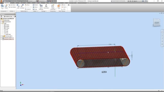Click the help question mark icon
164x92 pixels.
(146, 1)
